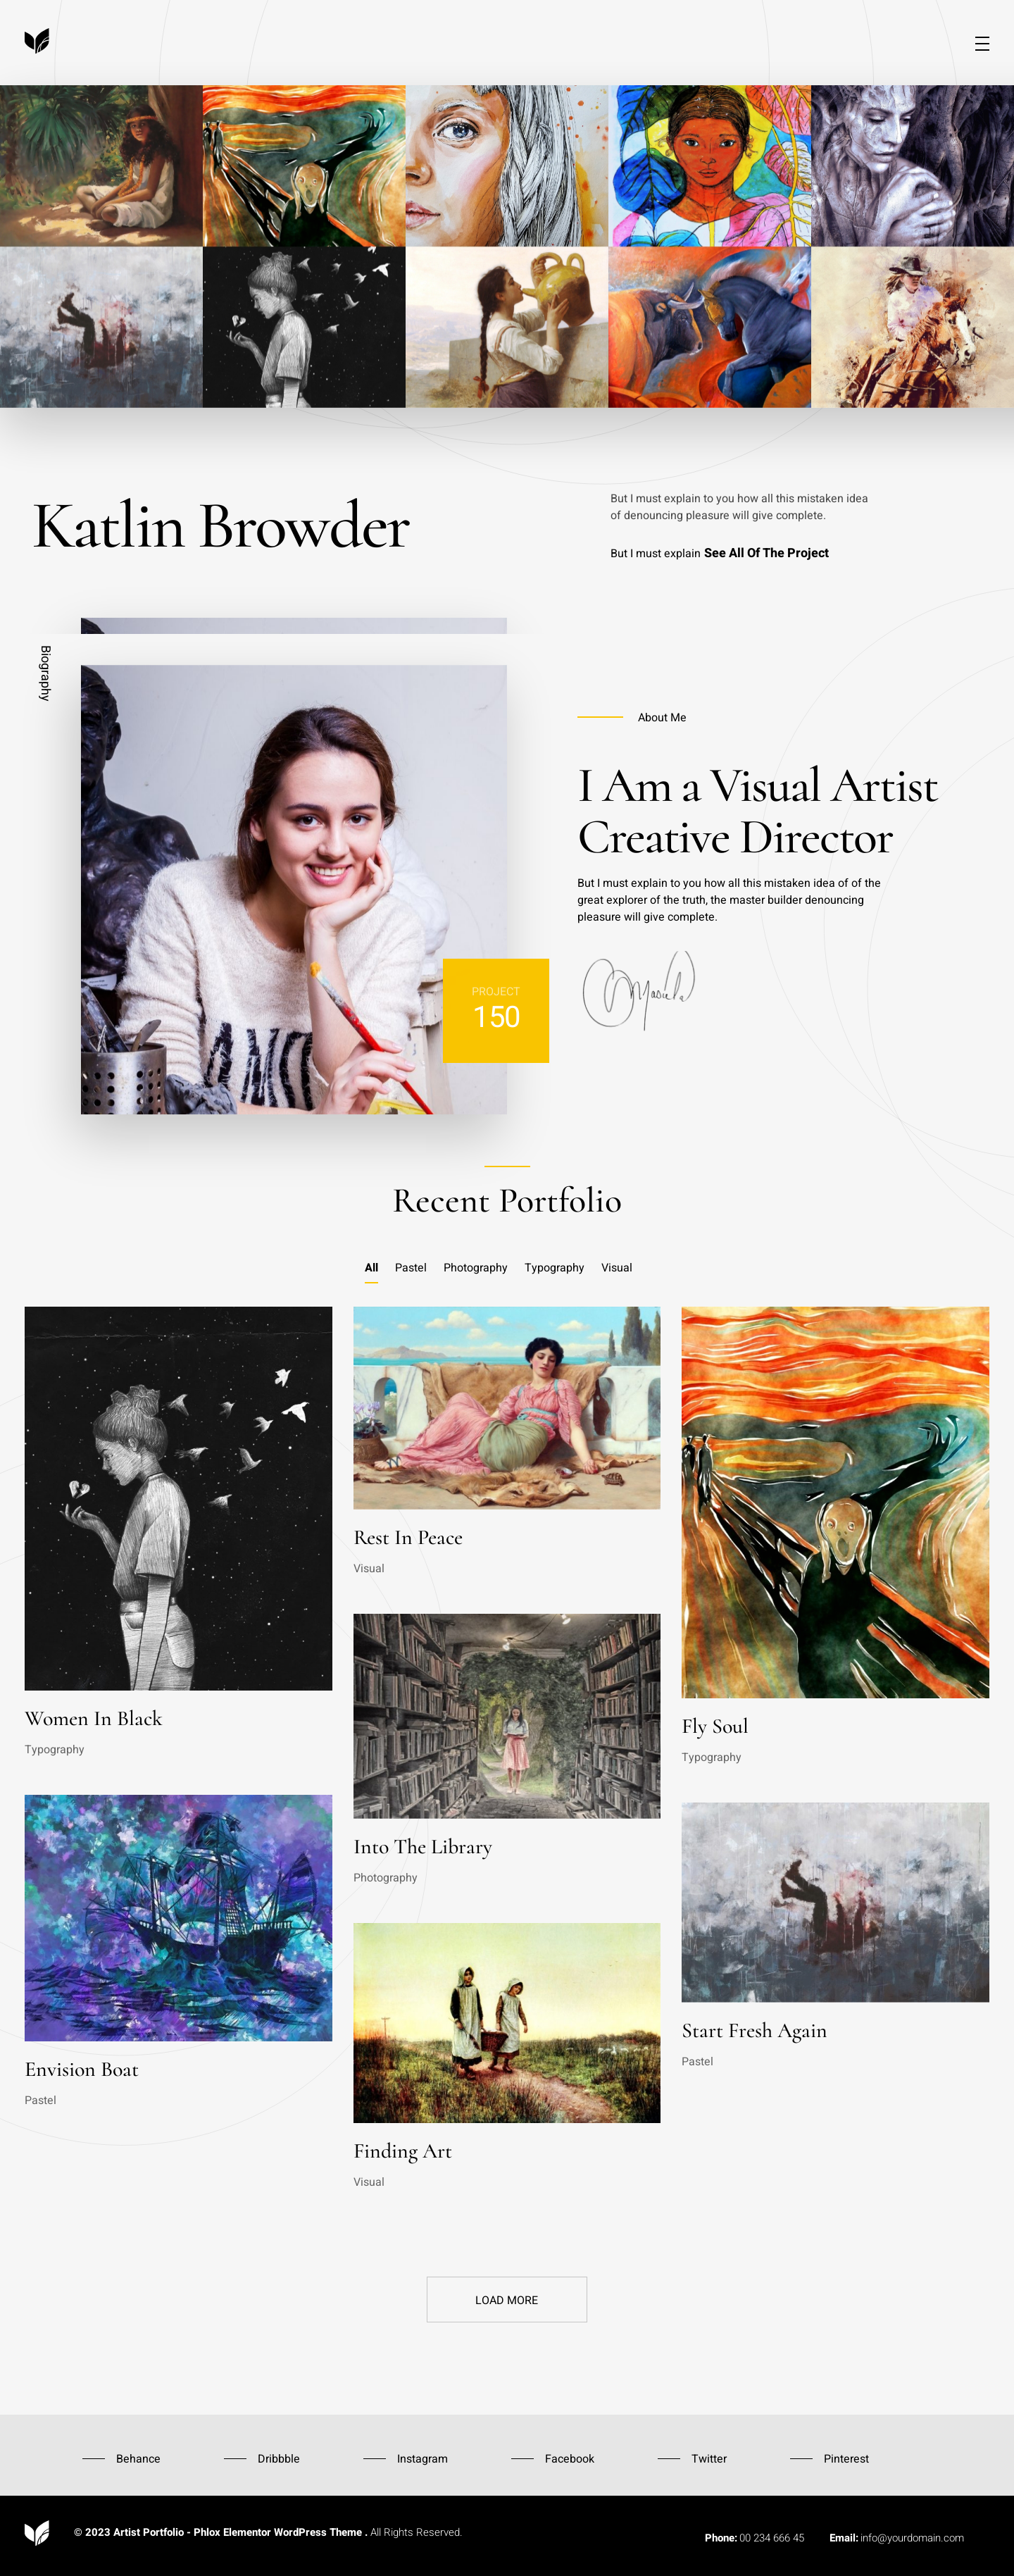Click the info@yourdomain.com email address
The width and height of the screenshot is (1014, 2576).
pos(912,2537)
